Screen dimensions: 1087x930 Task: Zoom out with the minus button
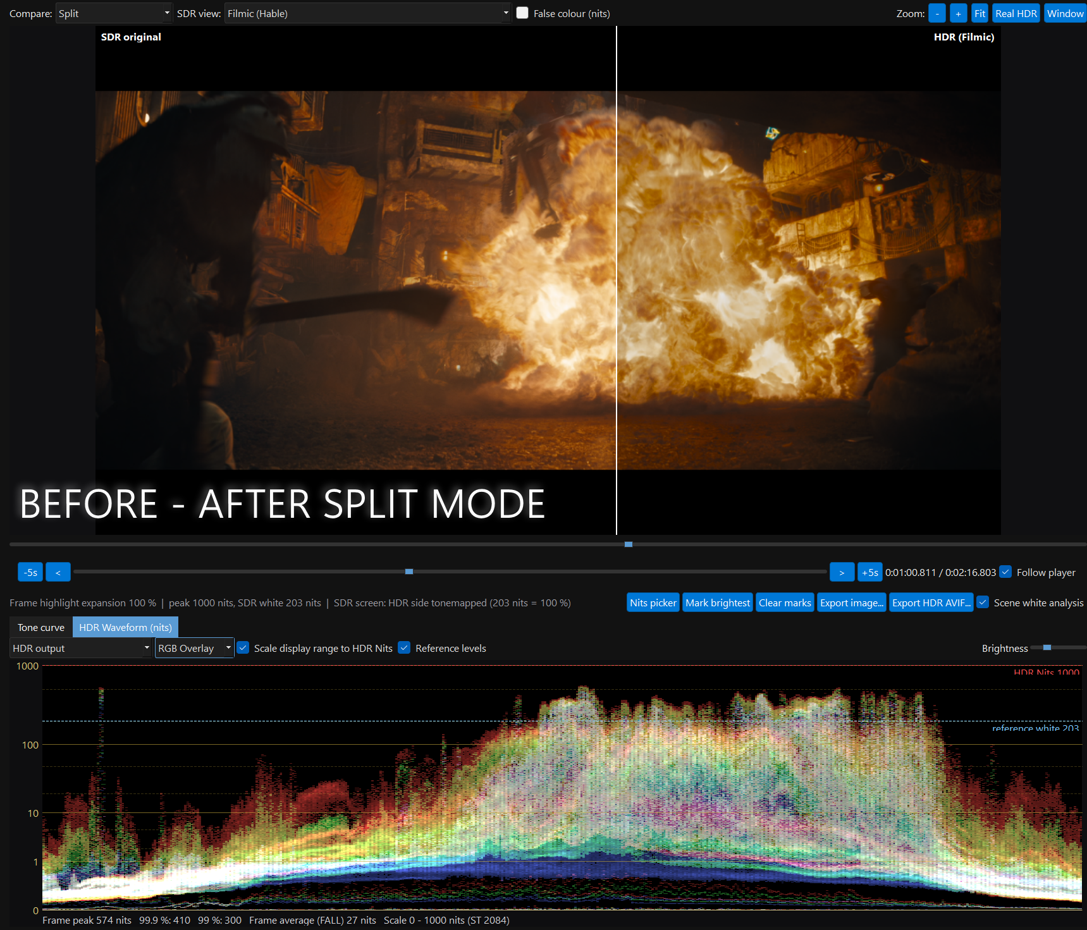coord(937,13)
